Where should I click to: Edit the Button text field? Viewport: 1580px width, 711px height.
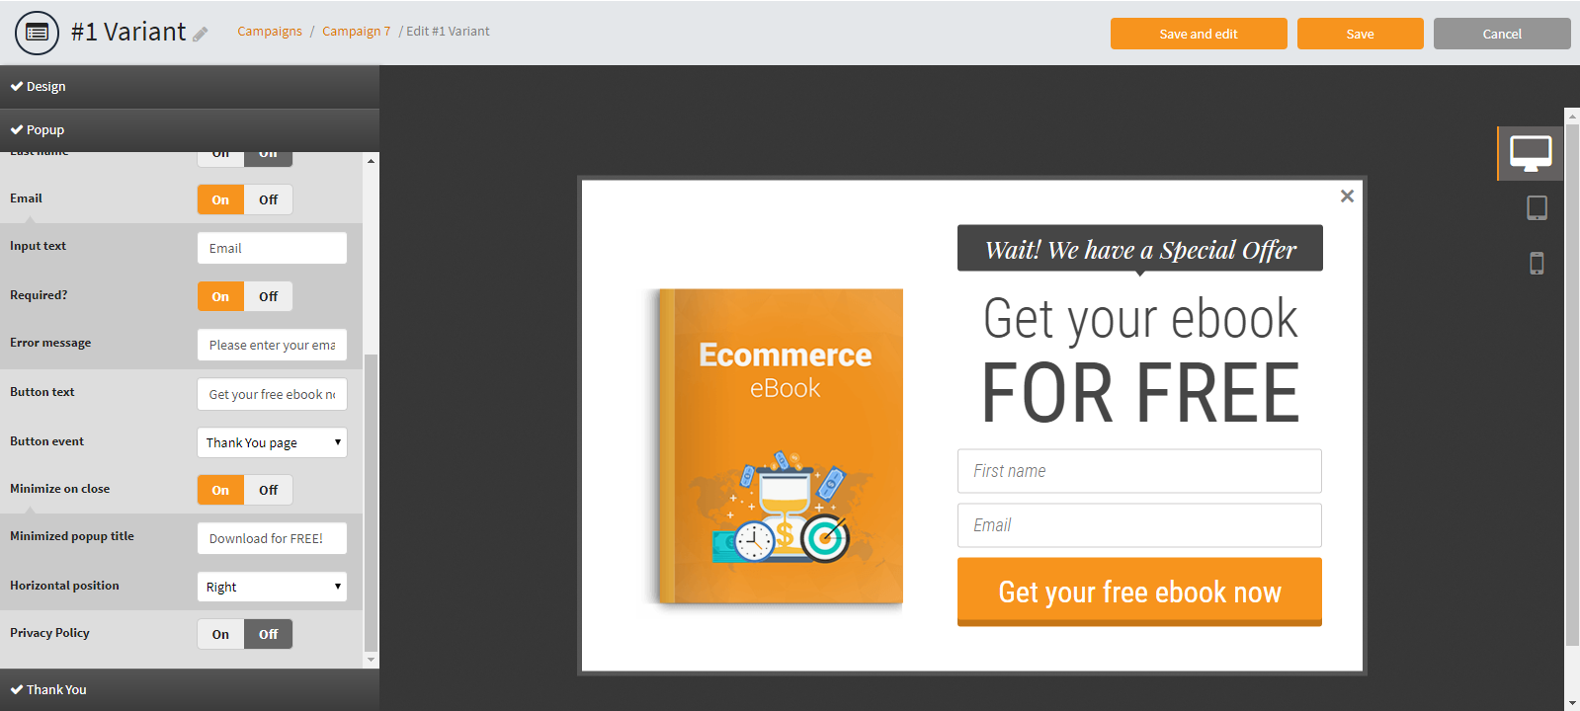[272, 394]
